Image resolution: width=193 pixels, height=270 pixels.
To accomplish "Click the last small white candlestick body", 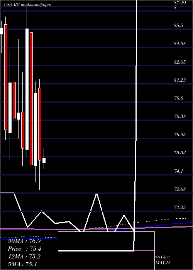I will coord(44,160).
